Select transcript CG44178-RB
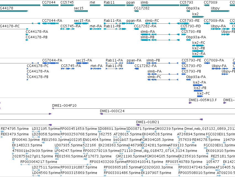 click(36, 37)
